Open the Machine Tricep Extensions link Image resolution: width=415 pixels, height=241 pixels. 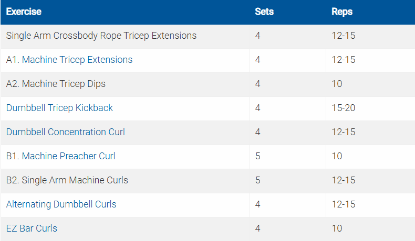click(77, 60)
